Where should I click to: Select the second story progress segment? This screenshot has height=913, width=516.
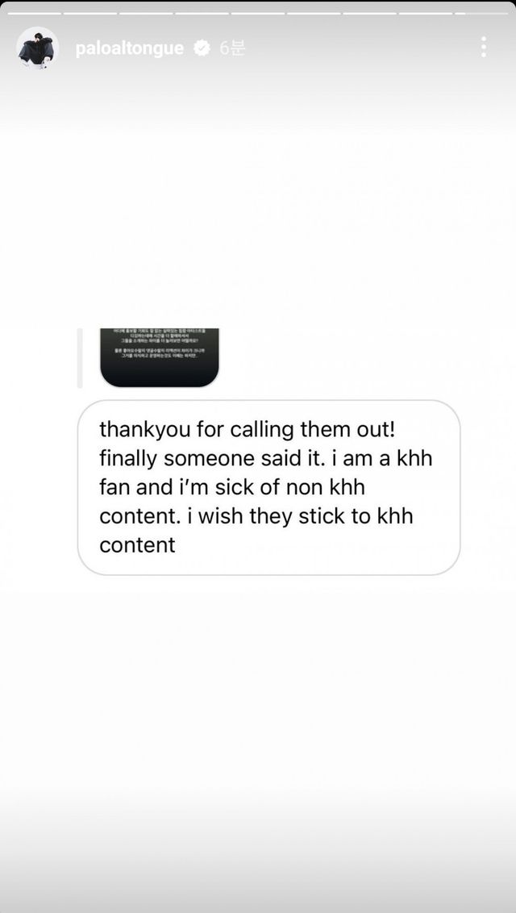coord(90,14)
